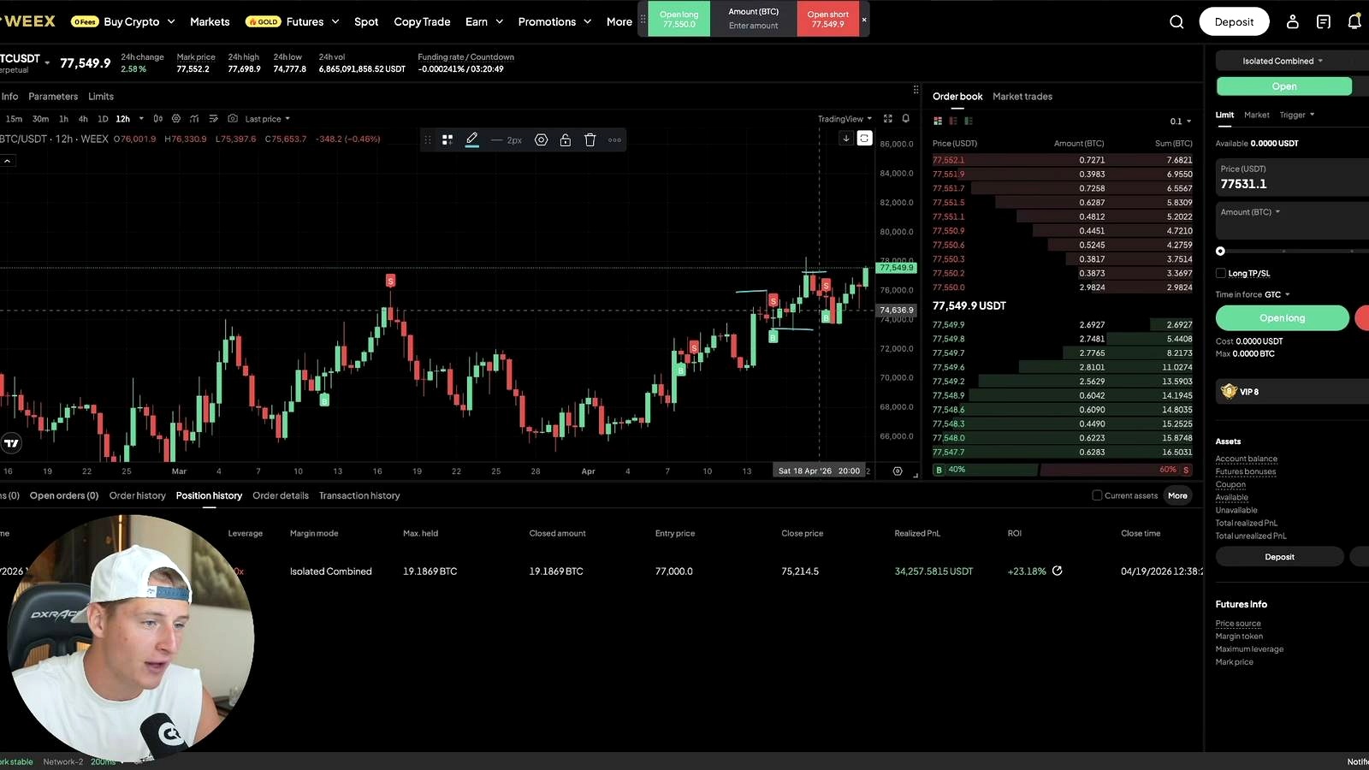Click the highlighted sync icon on chart
Screen dimensions: 1369x770
click(x=864, y=139)
